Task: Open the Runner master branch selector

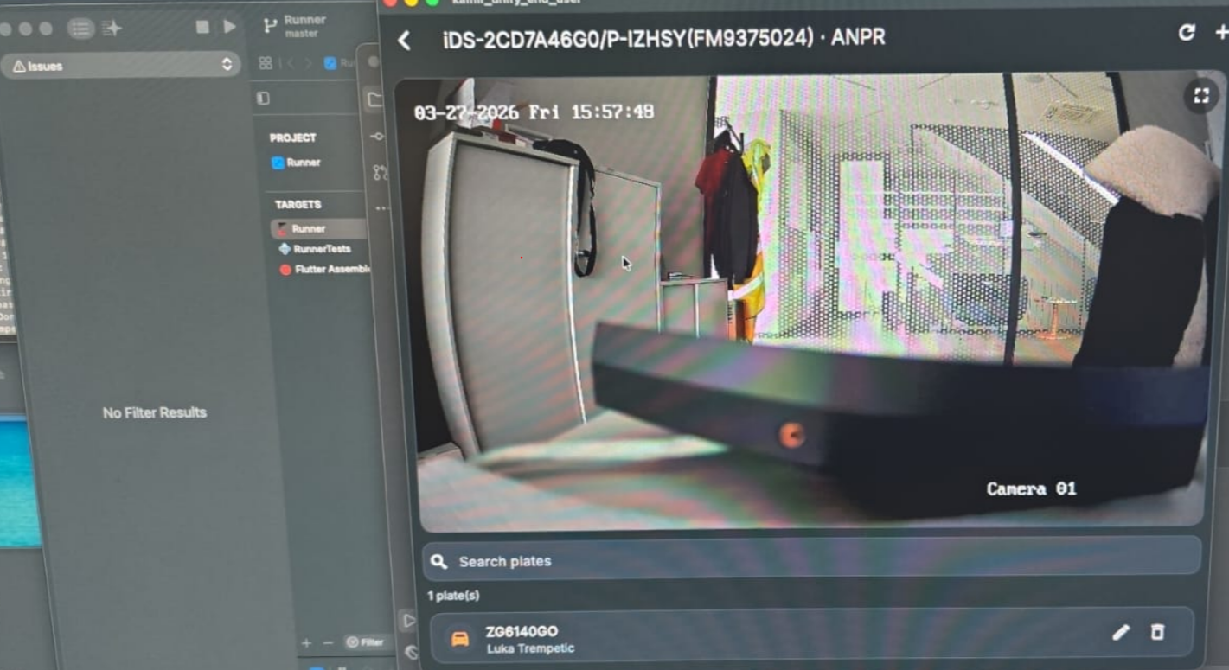Action: pos(297,26)
